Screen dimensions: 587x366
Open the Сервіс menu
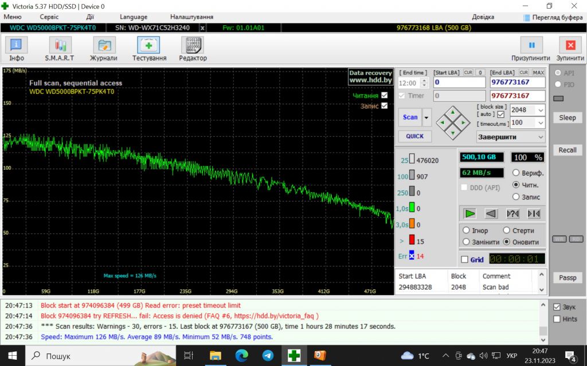[49, 17]
